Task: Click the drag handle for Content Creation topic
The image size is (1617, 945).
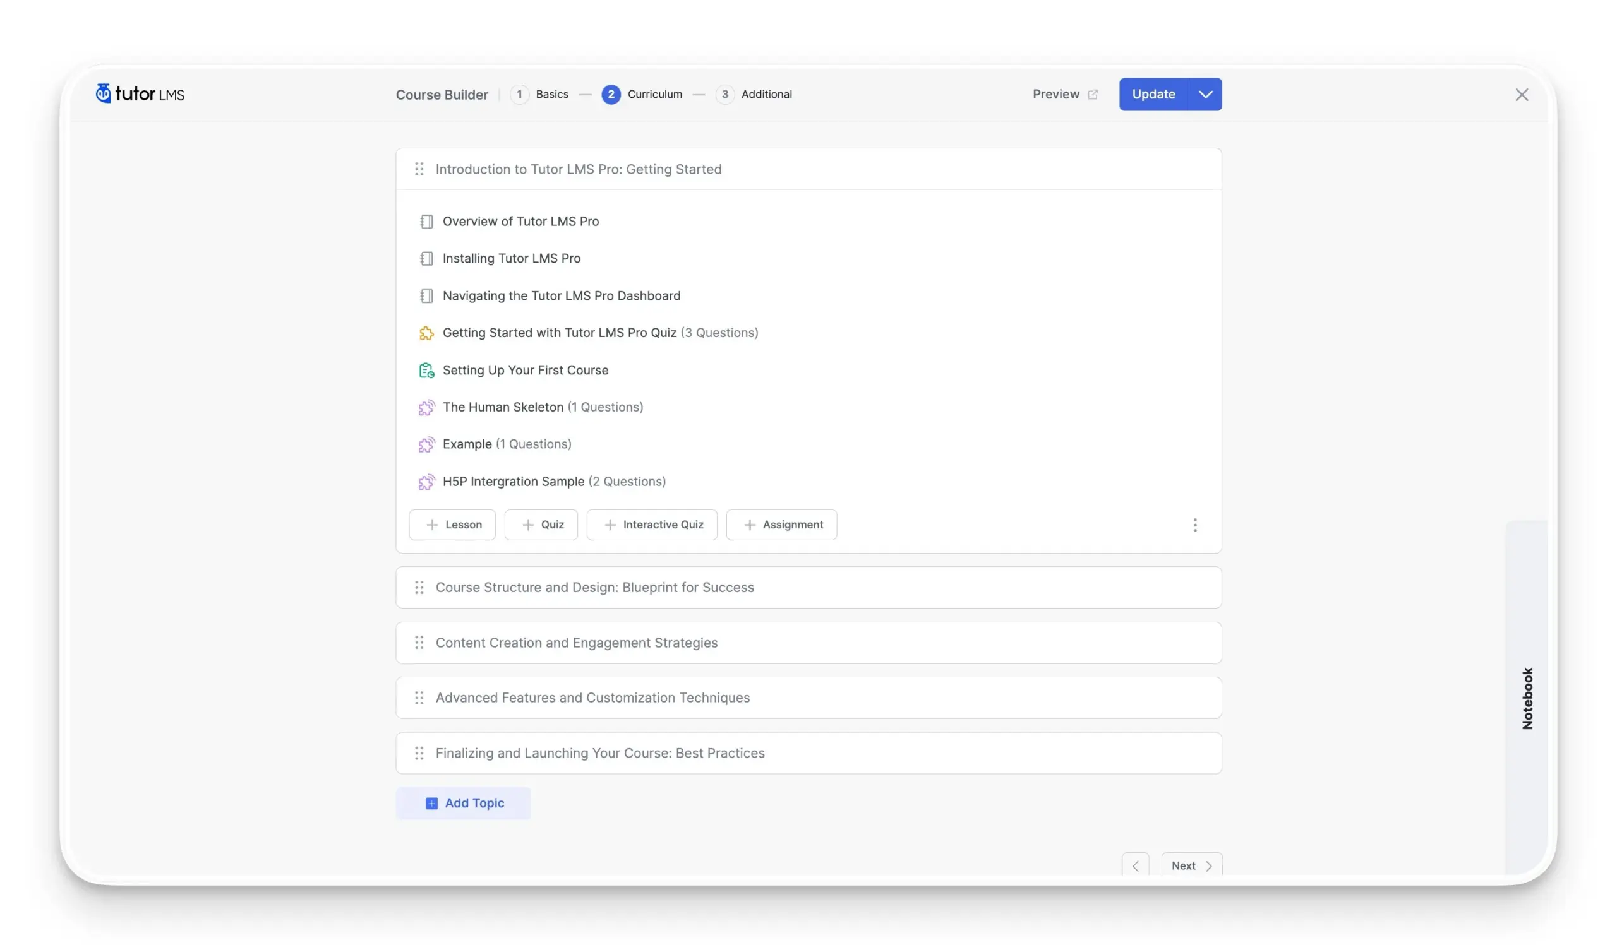Action: (419, 643)
